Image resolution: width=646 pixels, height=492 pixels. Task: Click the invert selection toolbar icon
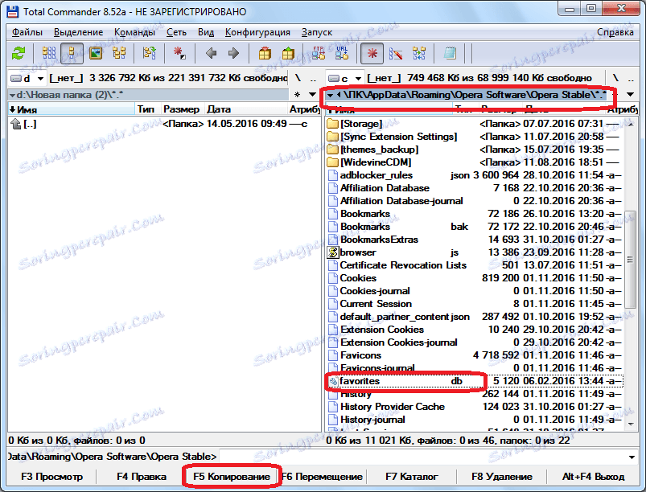(x=149, y=53)
